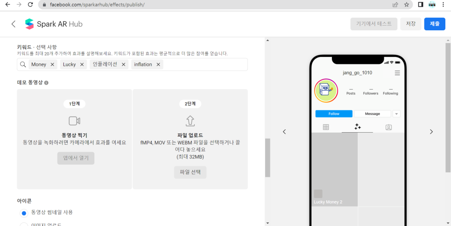Image resolution: width=451 pixels, height=226 pixels.
Task: Click the 앱에서 열기 button
Action: click(x=76, y=158)
